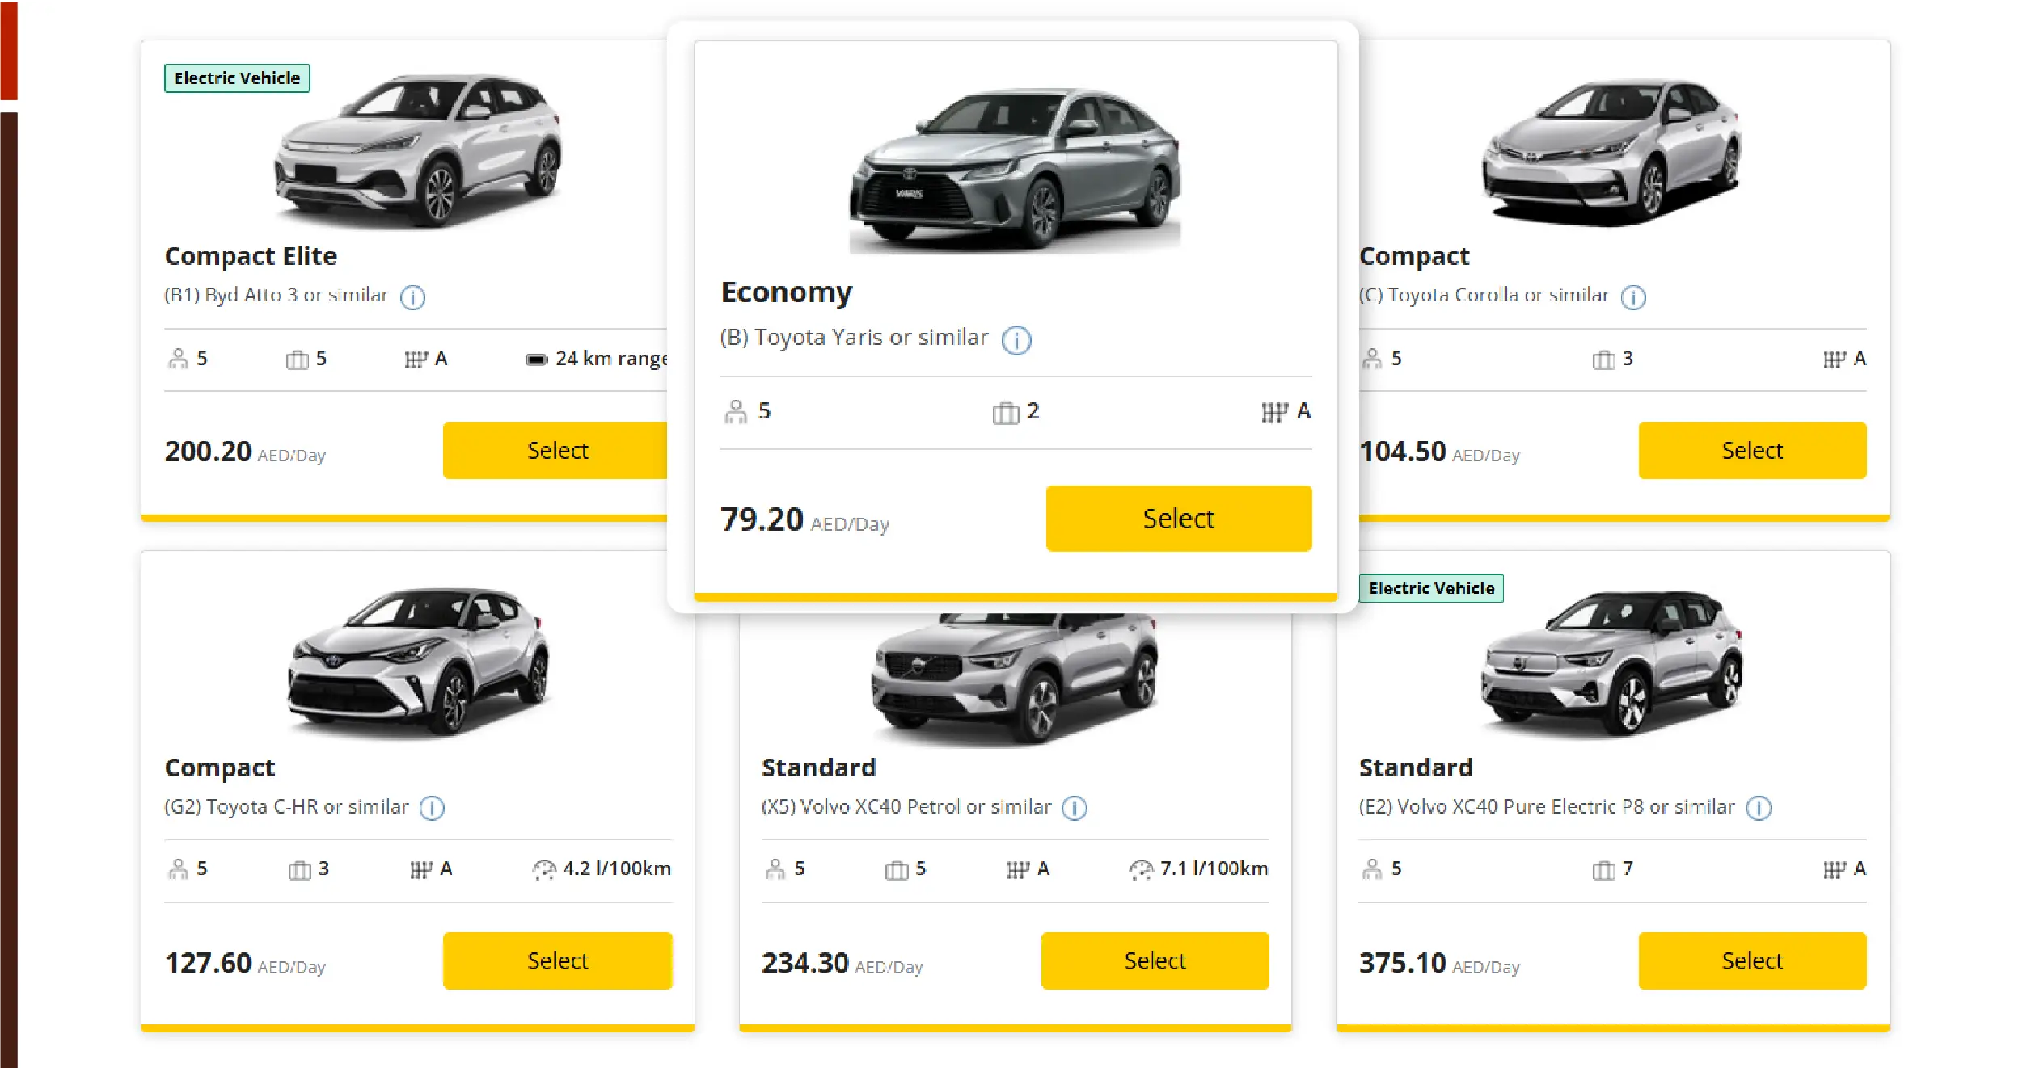Open info icon next to Toyota Yaris
This screenshot has height=1068, width=2027.
(x=1016, y=340)
